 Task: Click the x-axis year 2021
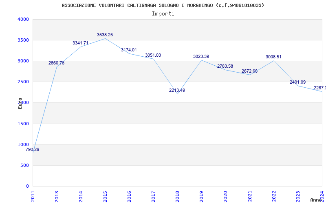point(250,196)
